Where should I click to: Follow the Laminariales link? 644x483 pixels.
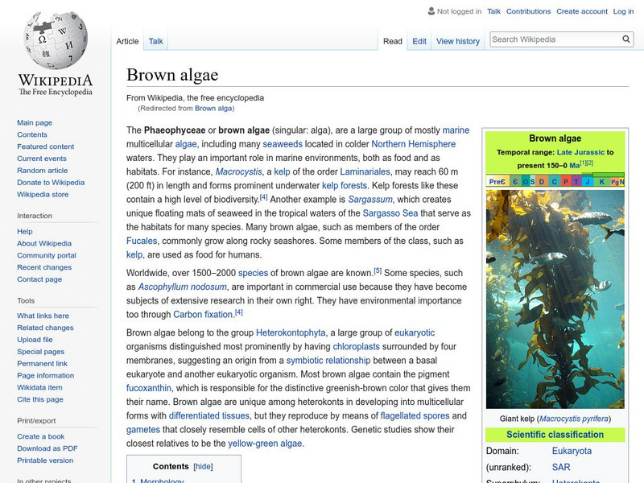[365, 171]
